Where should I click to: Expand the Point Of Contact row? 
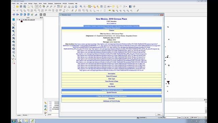tap(111, 76)
